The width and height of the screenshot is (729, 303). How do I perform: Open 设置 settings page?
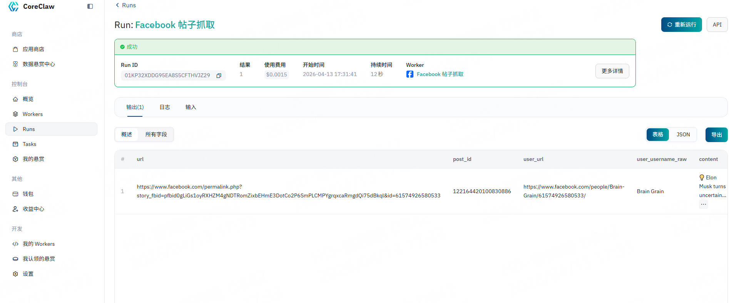(28, 274)
